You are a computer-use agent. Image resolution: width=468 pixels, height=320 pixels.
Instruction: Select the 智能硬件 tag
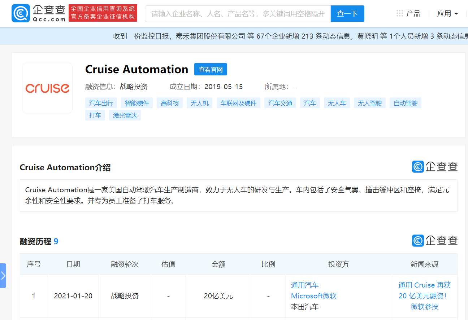click(x=137, y=103)
